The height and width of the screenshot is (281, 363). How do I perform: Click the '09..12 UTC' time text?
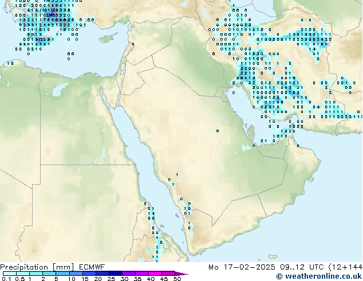(x=302, y=267)
